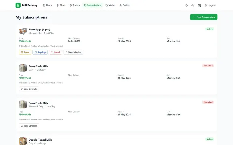Click the 14 Oct 2026 next delivery date

74,41
